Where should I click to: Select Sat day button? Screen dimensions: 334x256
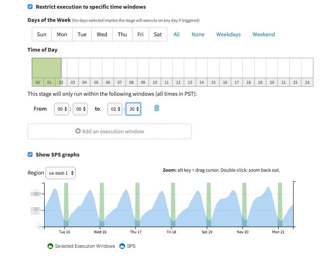tap(158, 34)
